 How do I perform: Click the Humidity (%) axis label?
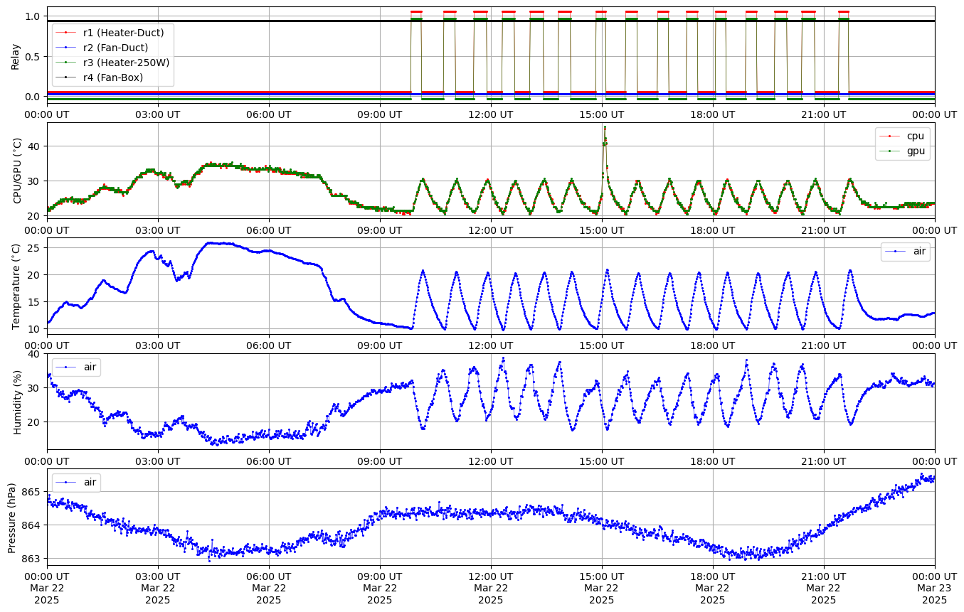point(18,402)
